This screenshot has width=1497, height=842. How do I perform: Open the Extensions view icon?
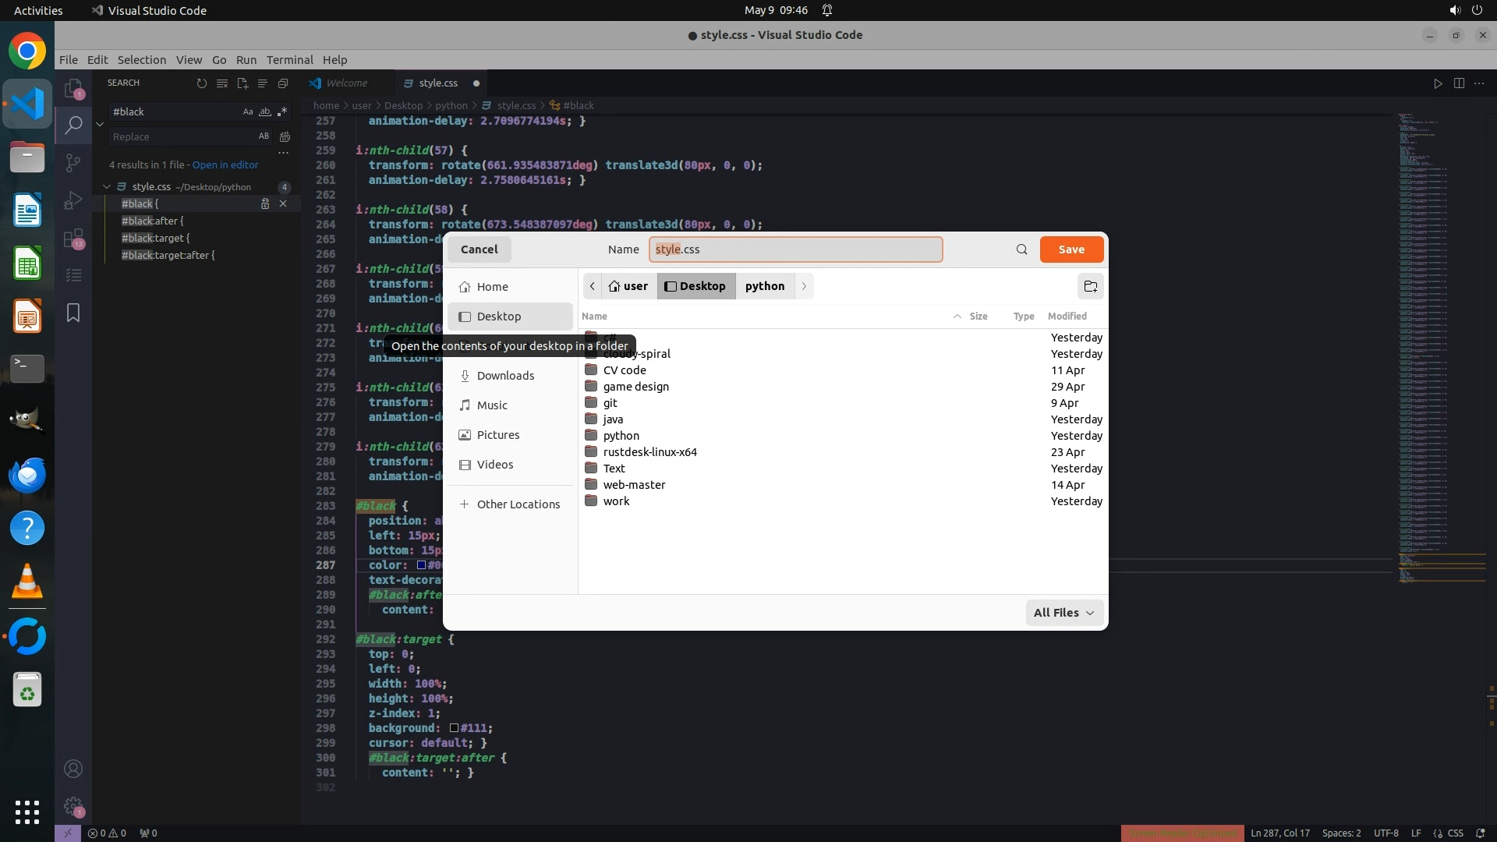(73, 239)
